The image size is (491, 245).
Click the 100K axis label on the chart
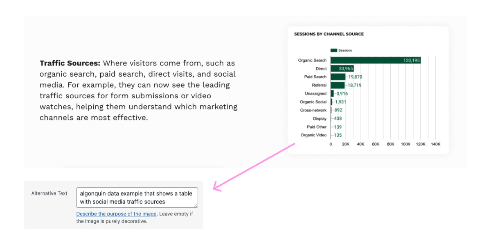tap(405, 144)
